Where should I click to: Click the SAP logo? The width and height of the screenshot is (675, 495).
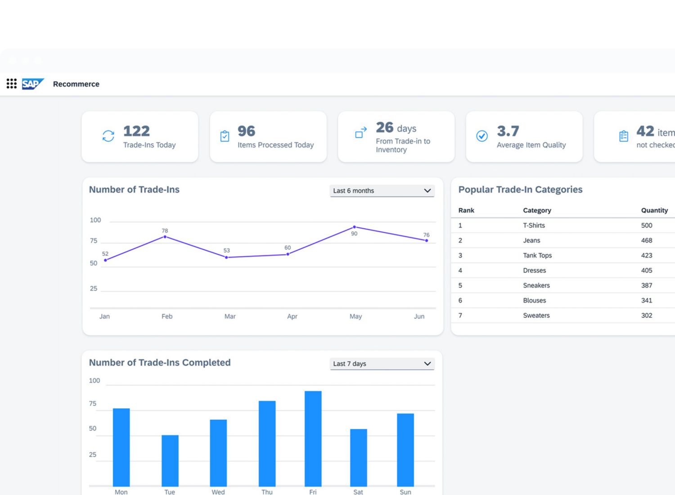coord(32,84)
